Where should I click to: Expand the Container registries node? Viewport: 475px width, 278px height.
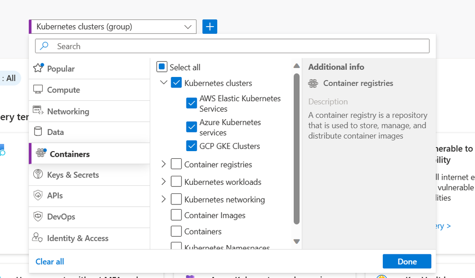(x=164, y=164)
